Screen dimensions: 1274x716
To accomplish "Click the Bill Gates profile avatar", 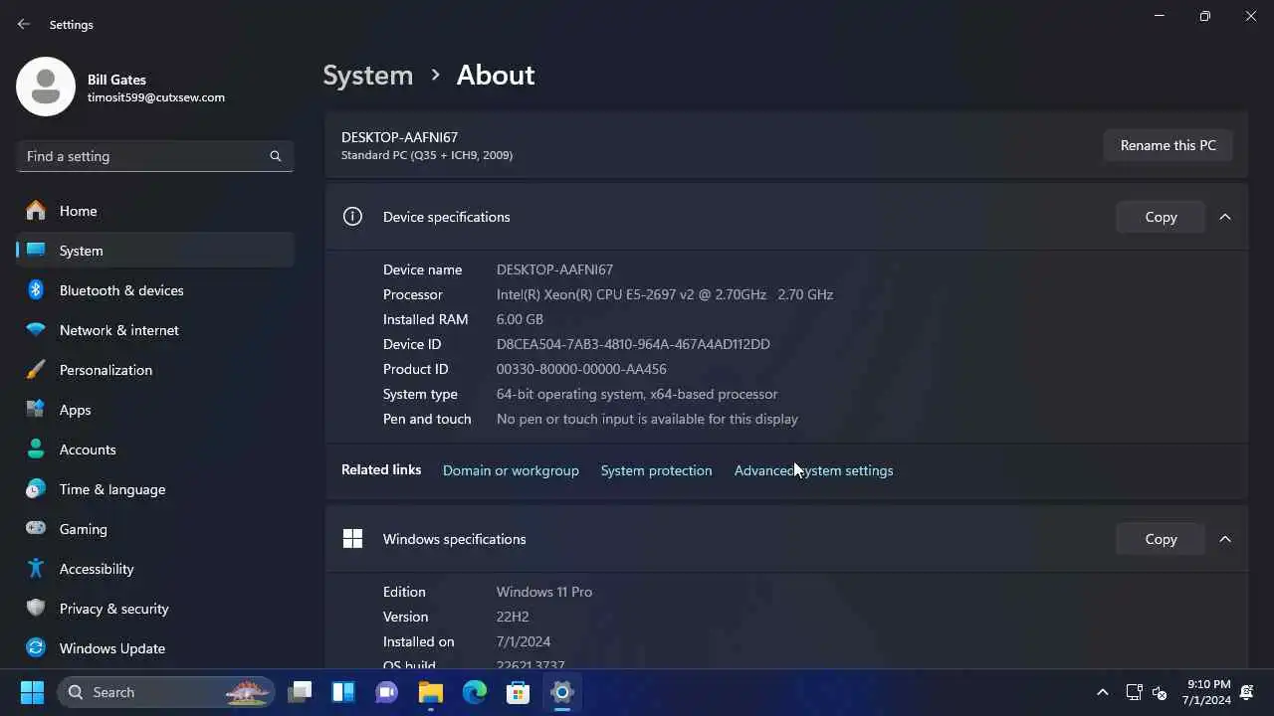I will tap(46, 87).
